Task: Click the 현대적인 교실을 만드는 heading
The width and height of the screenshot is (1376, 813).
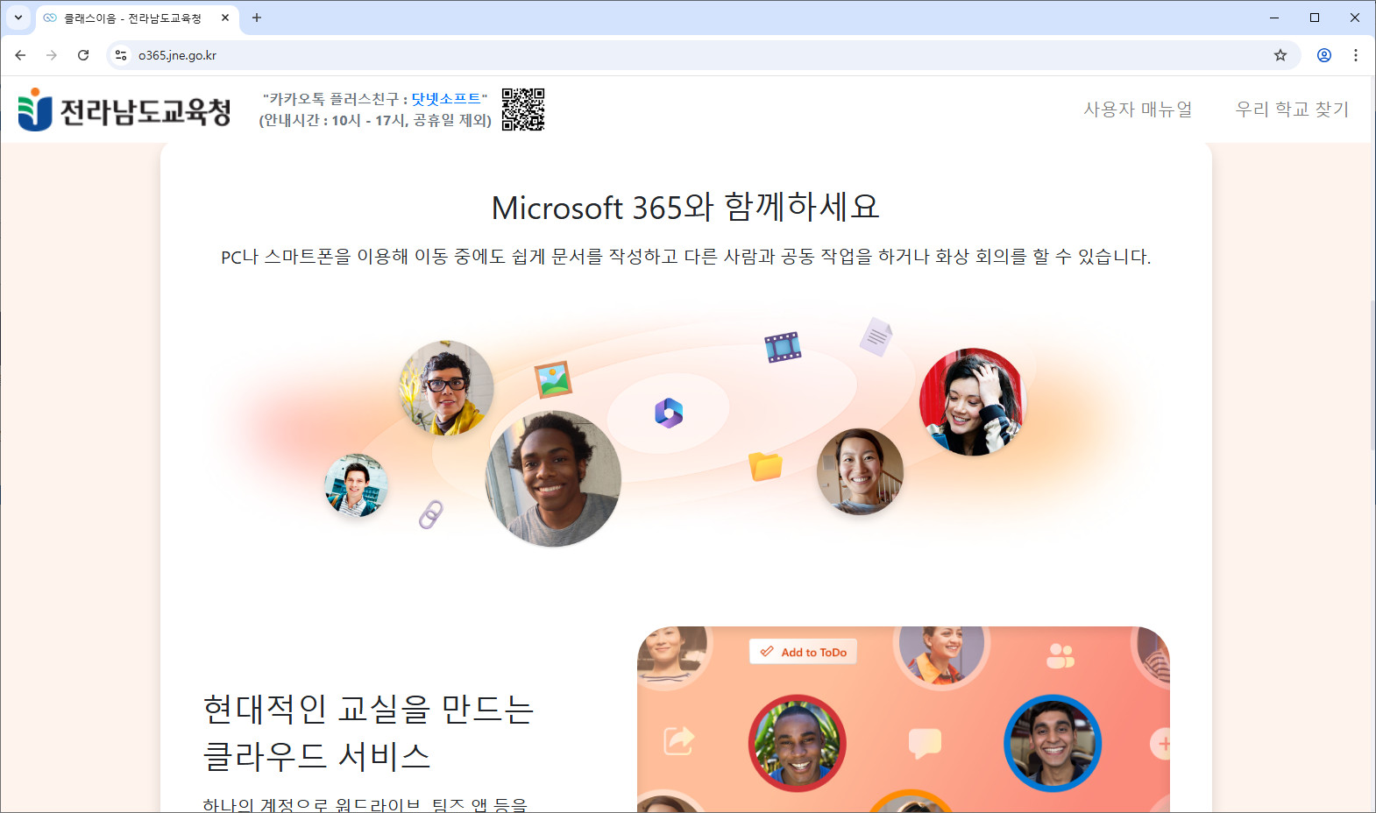Action: coord(368,708)
